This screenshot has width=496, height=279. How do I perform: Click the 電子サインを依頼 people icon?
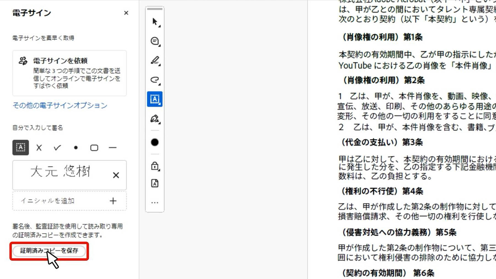pyautogui.click(x=23, y=61)
